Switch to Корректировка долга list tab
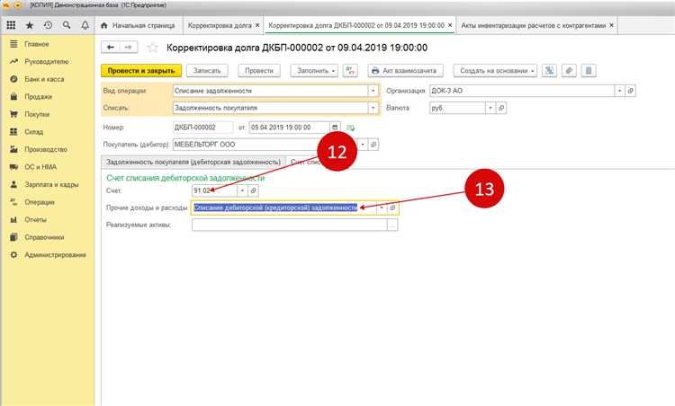The image size is (675, 406). 220,25
